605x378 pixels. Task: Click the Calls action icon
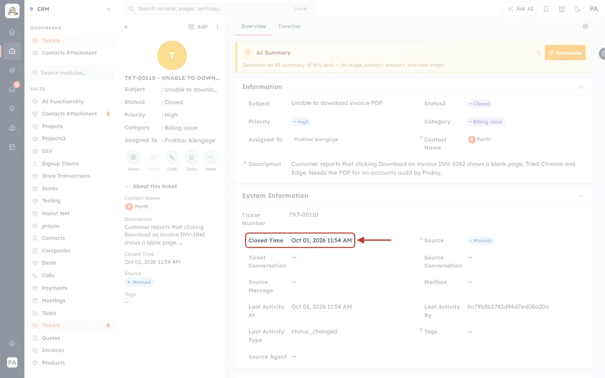(172, 157)
